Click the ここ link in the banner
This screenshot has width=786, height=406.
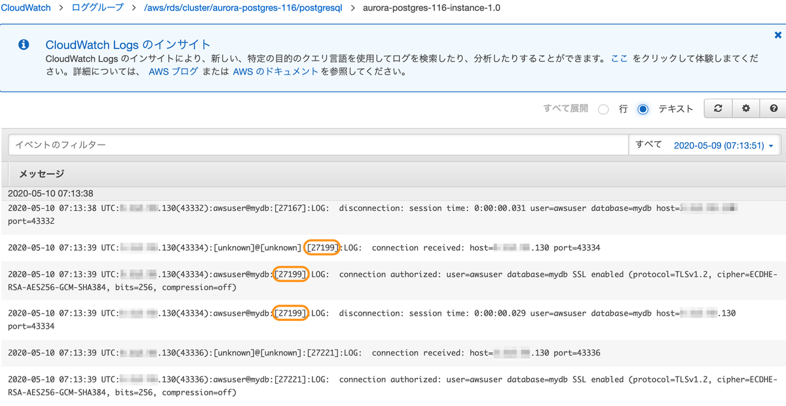pos(619,58)
